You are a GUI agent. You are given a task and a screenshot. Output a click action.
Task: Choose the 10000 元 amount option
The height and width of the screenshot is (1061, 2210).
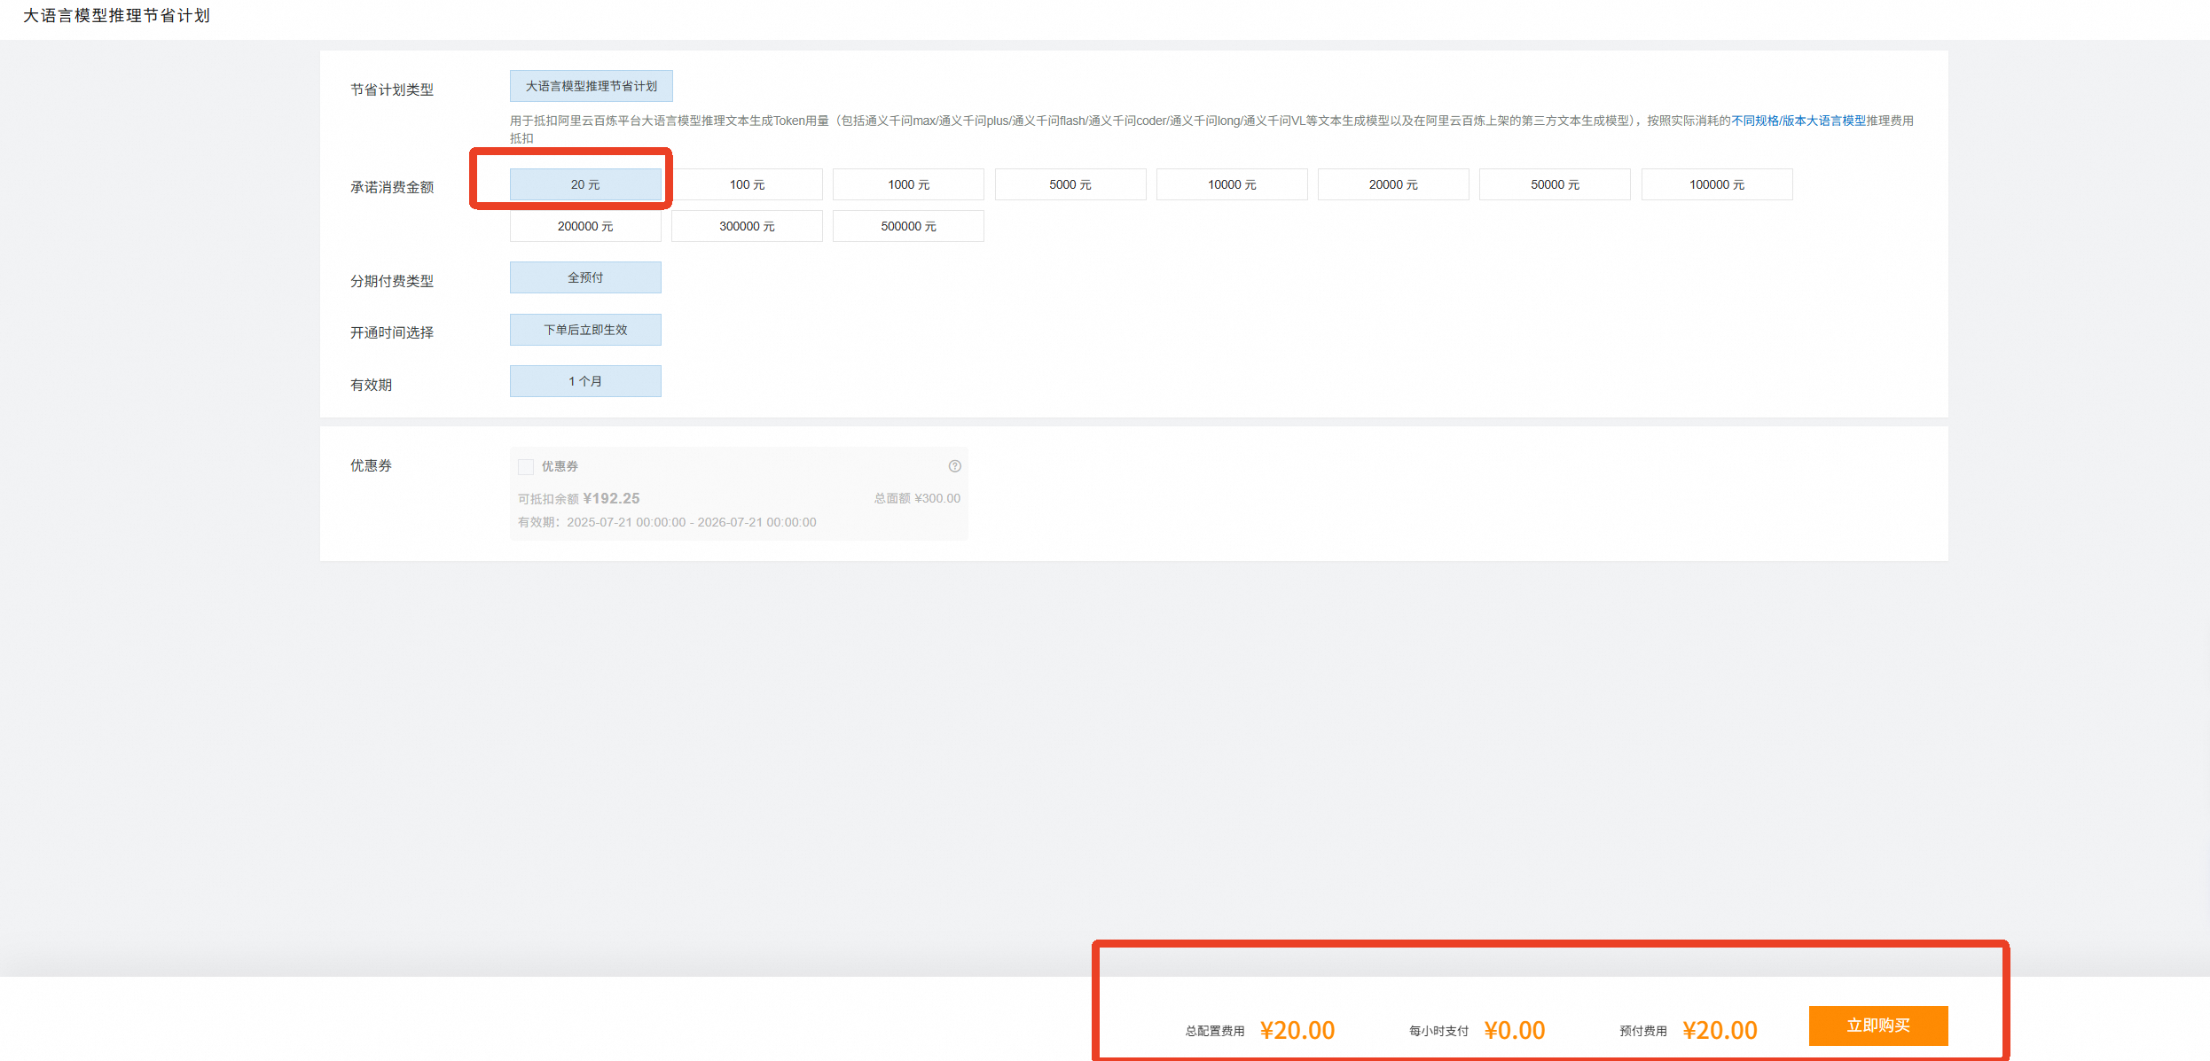(x=1231, y=184)
